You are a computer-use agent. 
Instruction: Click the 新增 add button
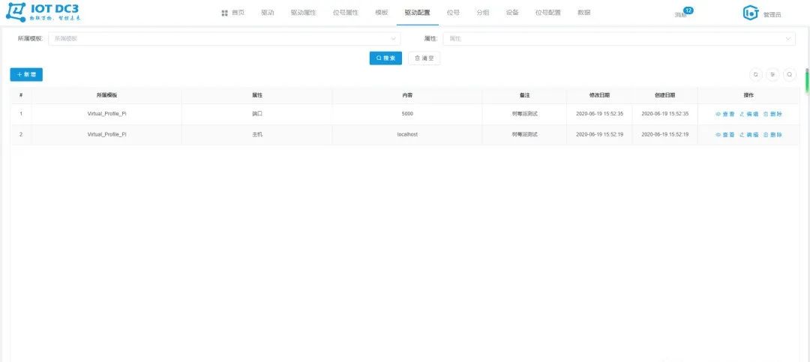tap(26, 75)
